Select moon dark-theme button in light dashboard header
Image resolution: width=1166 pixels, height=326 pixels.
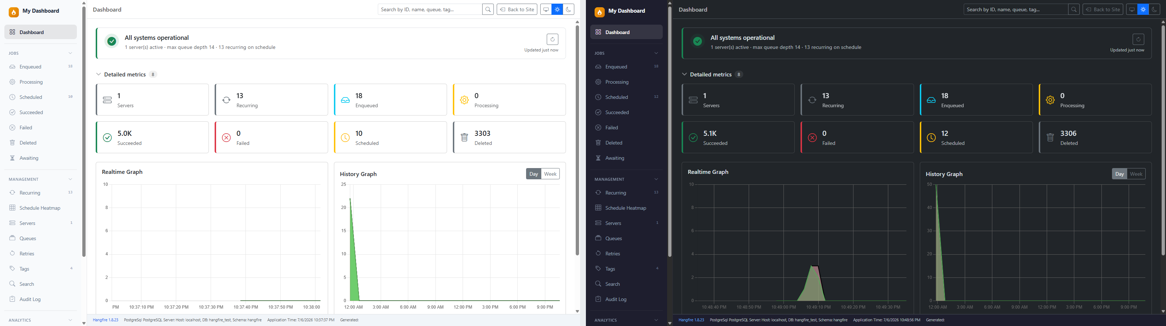coord(568,9)
